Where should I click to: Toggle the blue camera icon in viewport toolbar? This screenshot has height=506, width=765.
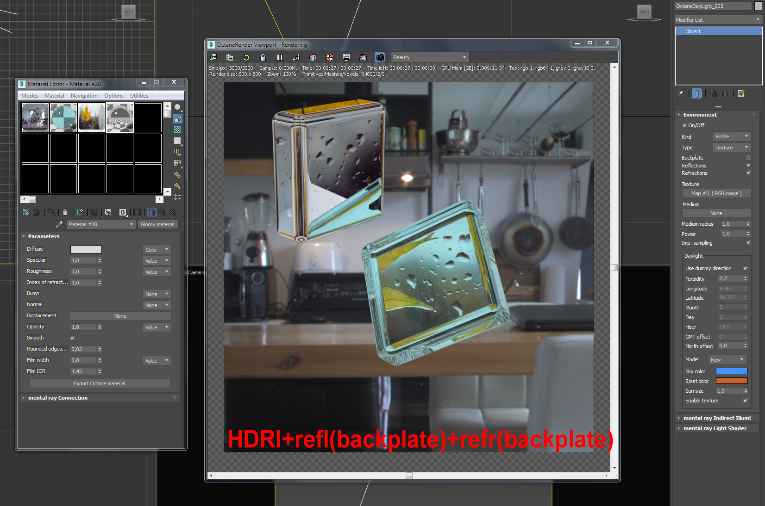pyautogui.click(x=380, y=57)
